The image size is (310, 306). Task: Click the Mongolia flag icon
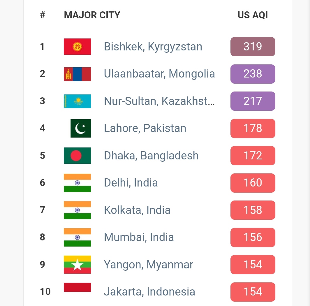tap(77, 74)
